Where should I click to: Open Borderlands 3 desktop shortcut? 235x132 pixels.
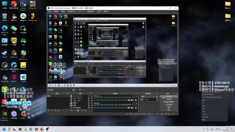click(x=33, y=18)
